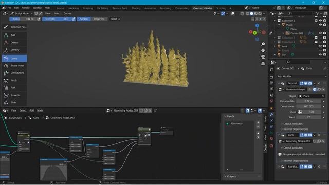Select the Add curves sculpt tool
Viewport: 329px width, 185px height.
pos(14,35)
